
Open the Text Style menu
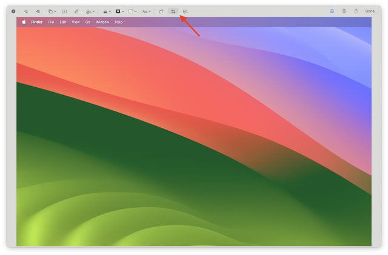(146, 11)
